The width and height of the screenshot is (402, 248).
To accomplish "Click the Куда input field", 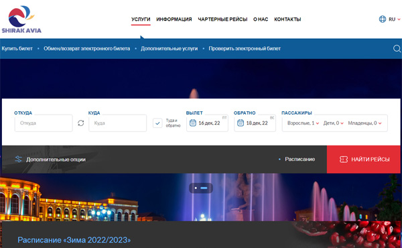I will click(118, 123).
